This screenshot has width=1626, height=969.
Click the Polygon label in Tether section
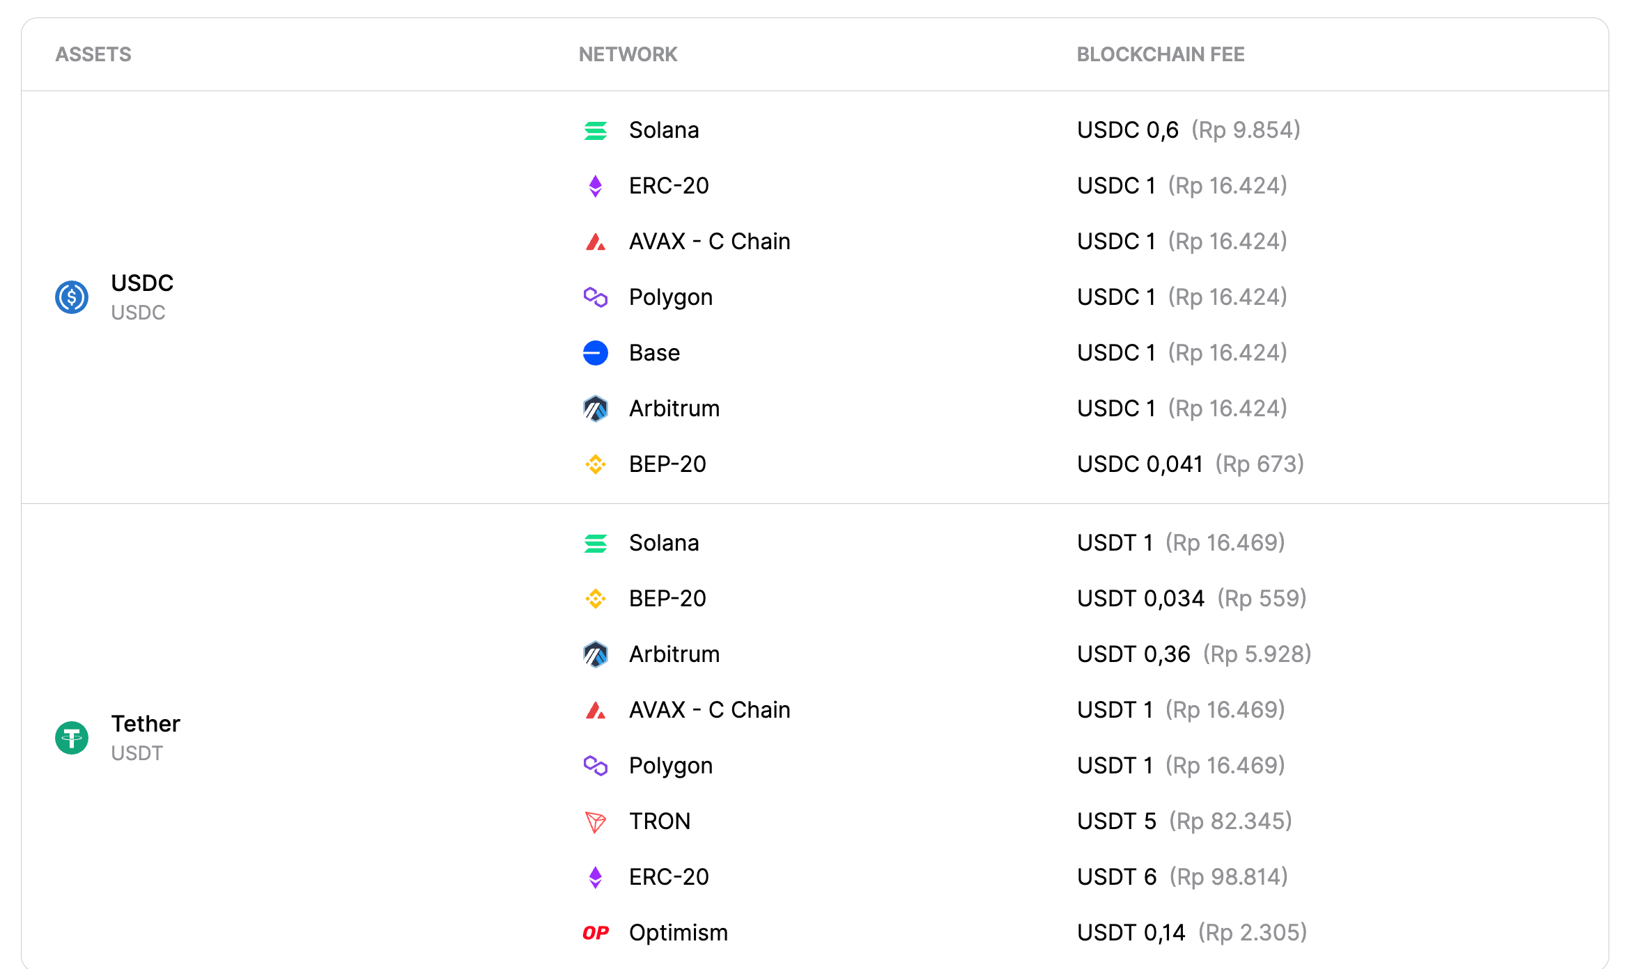[x=671, y=766]
